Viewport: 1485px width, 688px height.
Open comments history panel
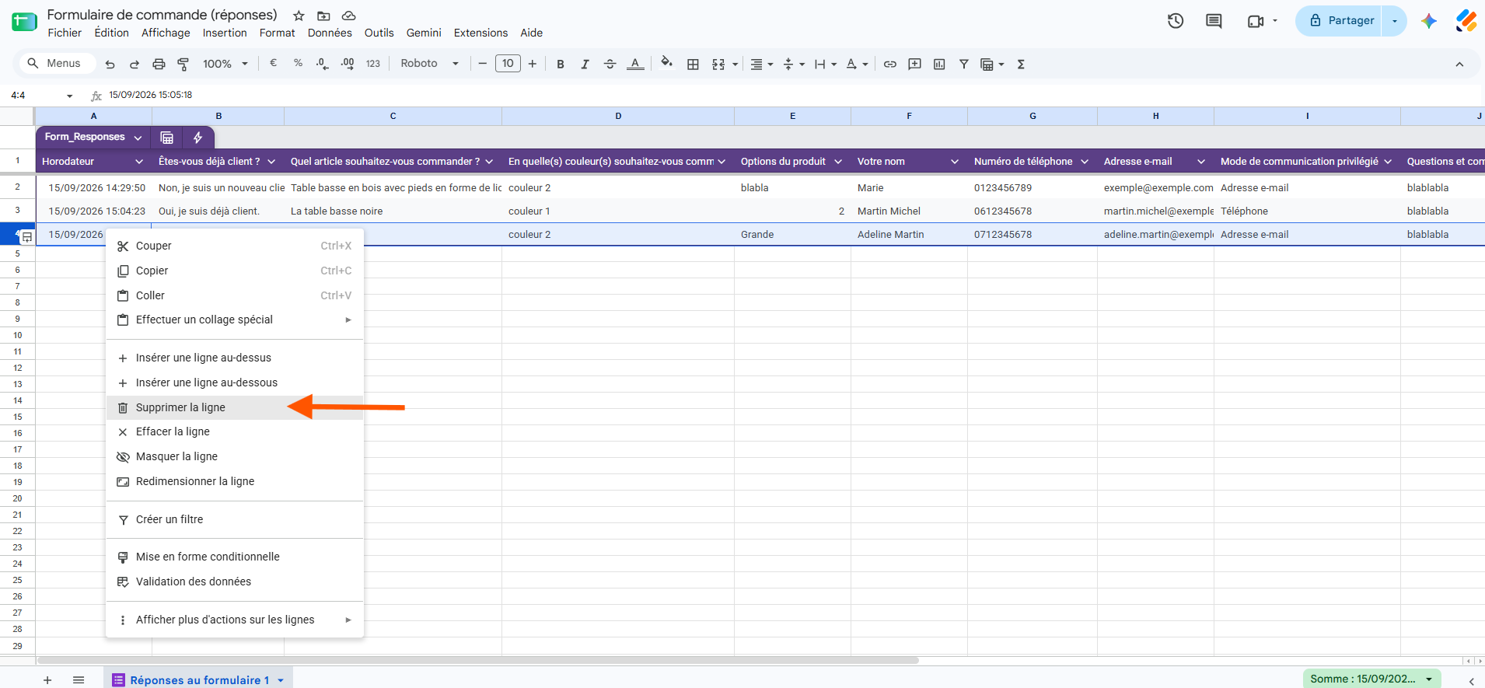pos(1214,21)
